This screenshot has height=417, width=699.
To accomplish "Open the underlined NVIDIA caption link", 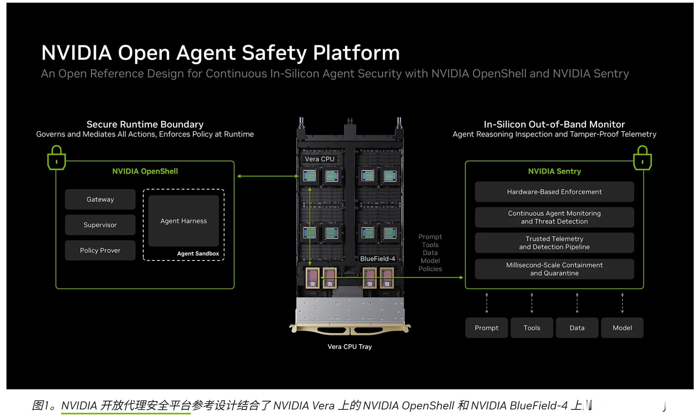I will tap(126, 406).
